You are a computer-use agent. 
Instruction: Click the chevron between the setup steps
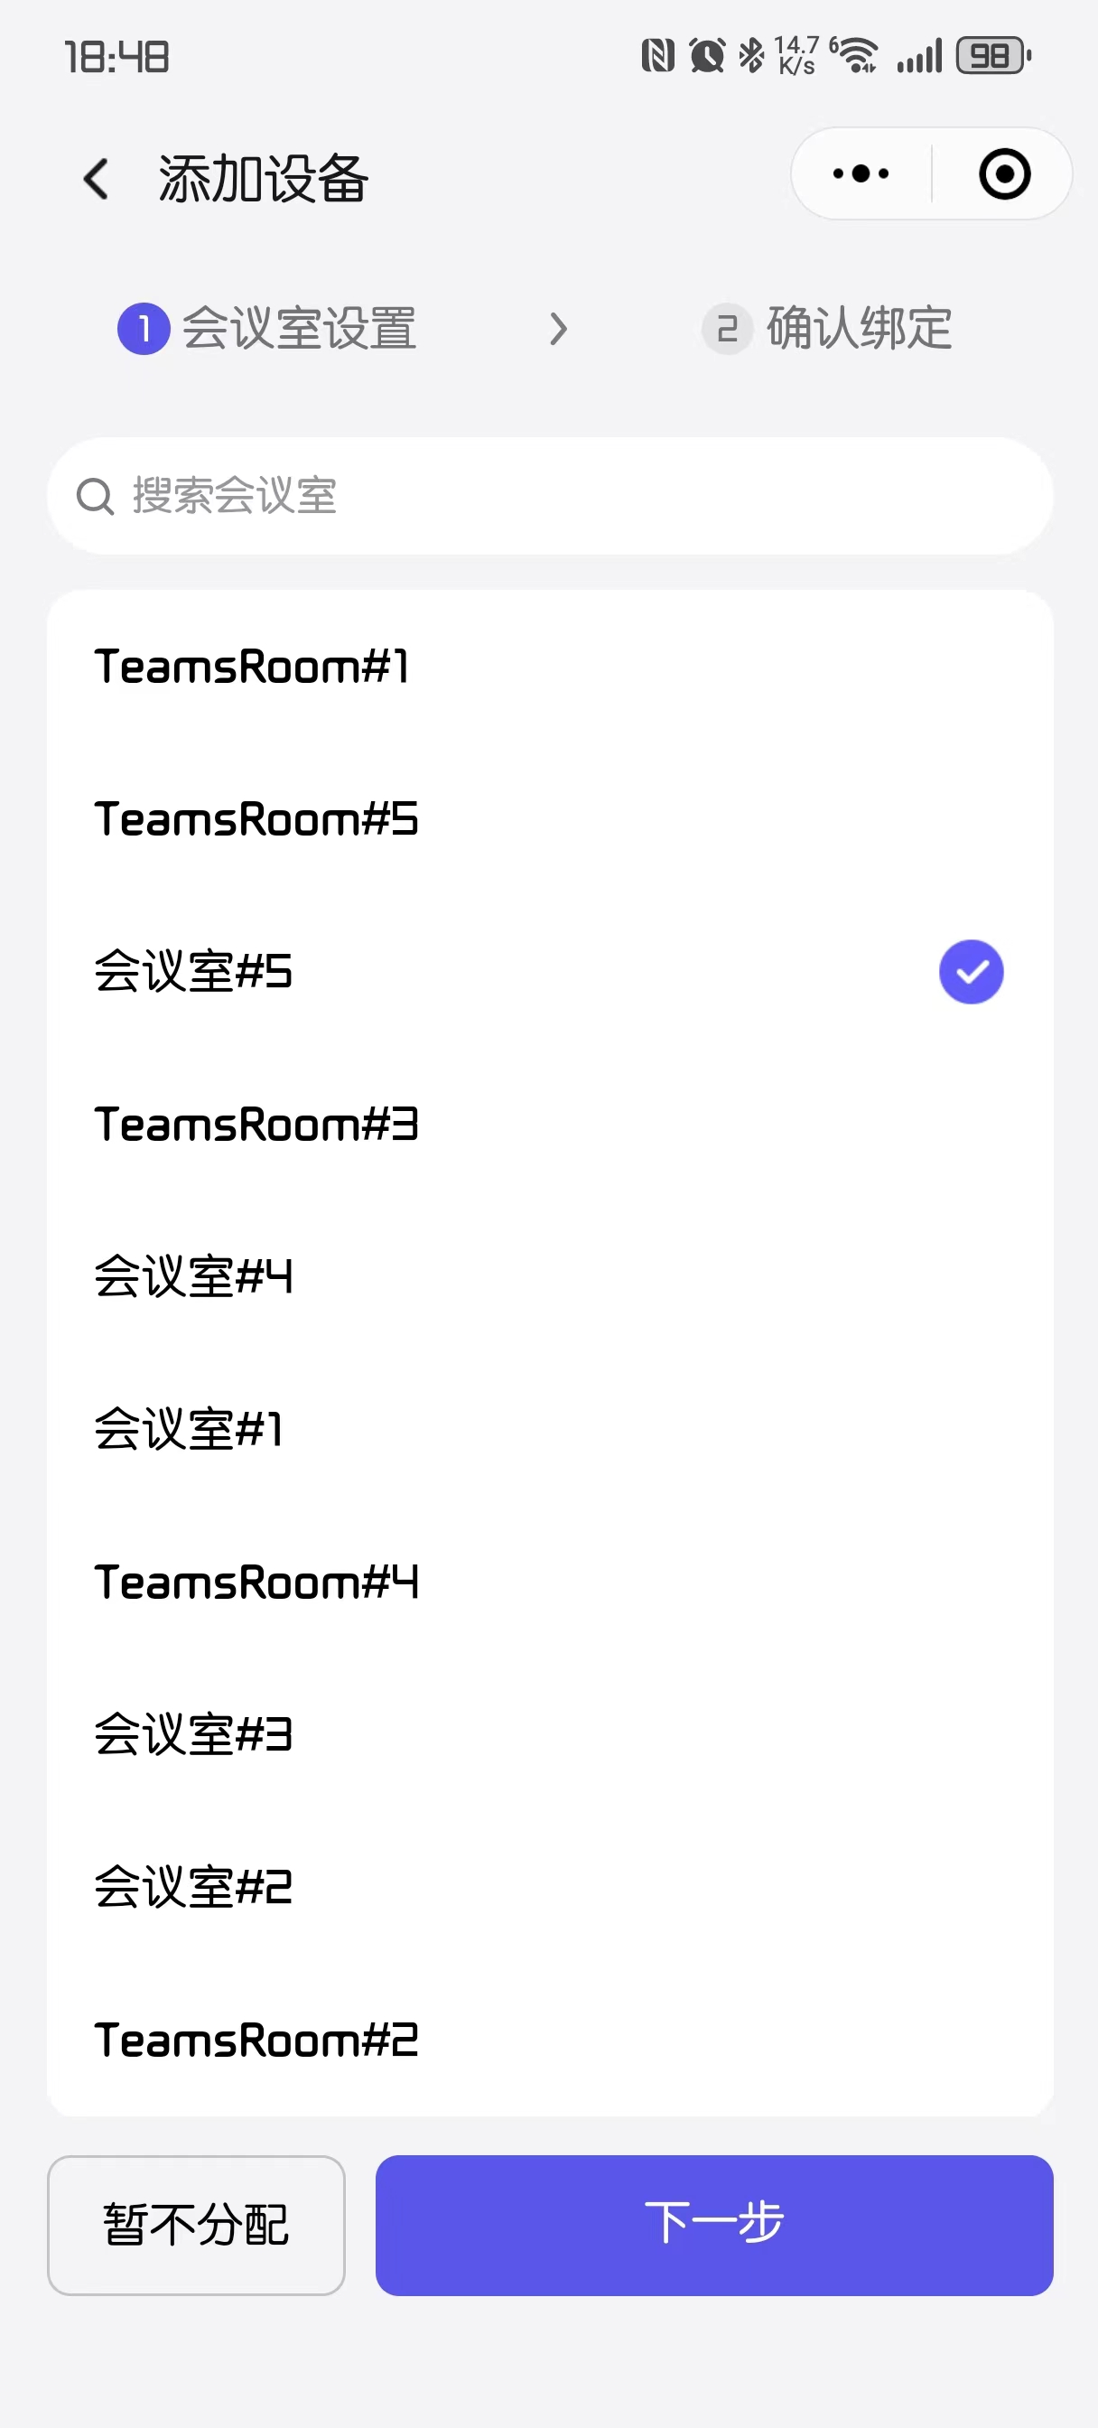558,329
